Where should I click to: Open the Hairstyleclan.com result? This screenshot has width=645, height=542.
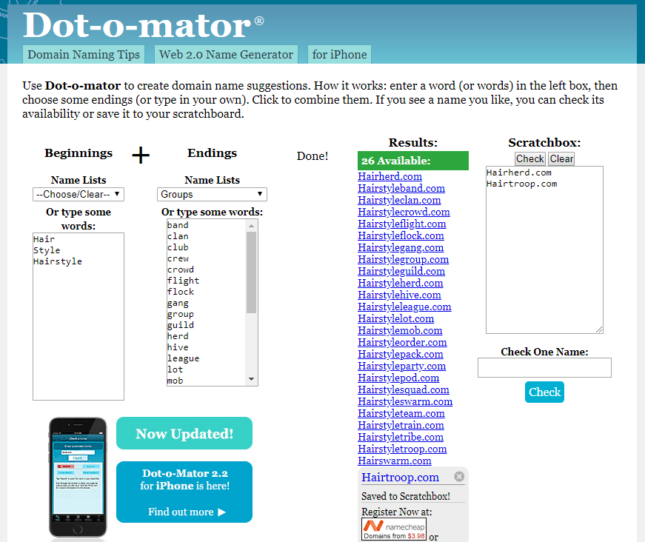click(x=399, y=200)
